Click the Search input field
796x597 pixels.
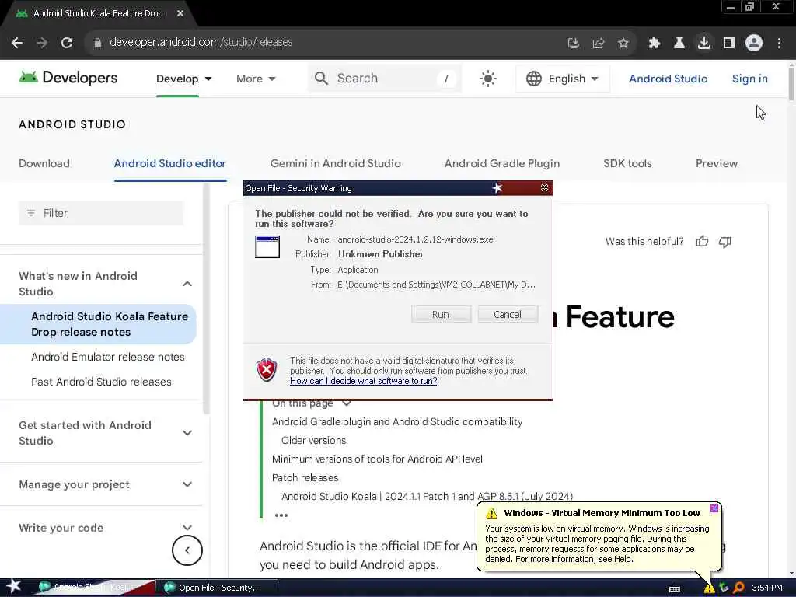[384, 79]
